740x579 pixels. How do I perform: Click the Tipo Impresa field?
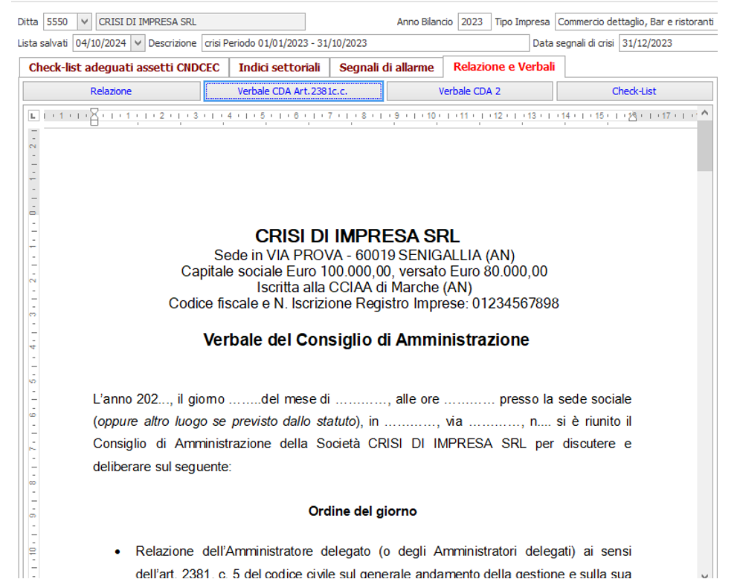click(x=636, y=22)
